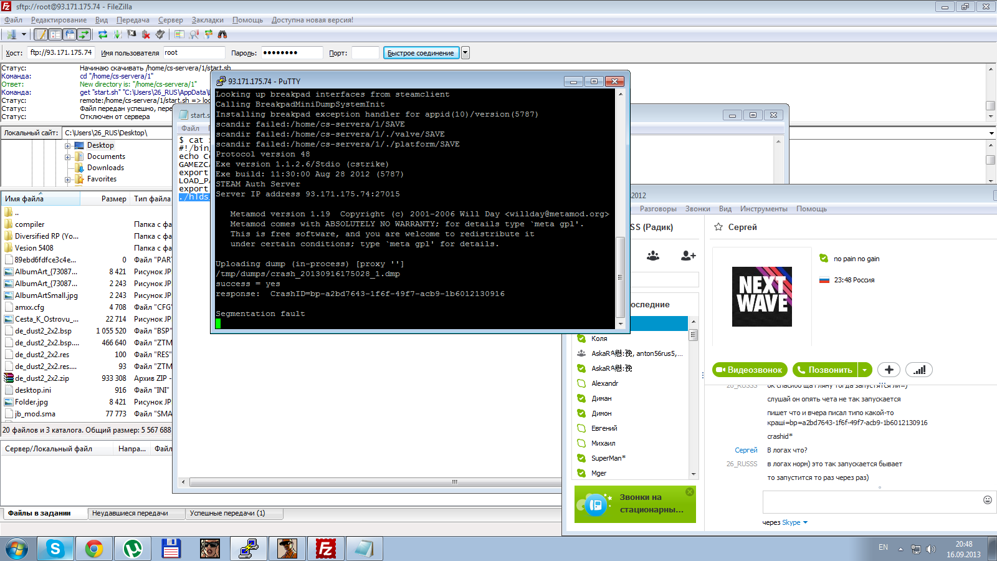Open the FileZilla Site Manager icon
This screenshot has width=997, height=561.
click(x=11, y=35)
